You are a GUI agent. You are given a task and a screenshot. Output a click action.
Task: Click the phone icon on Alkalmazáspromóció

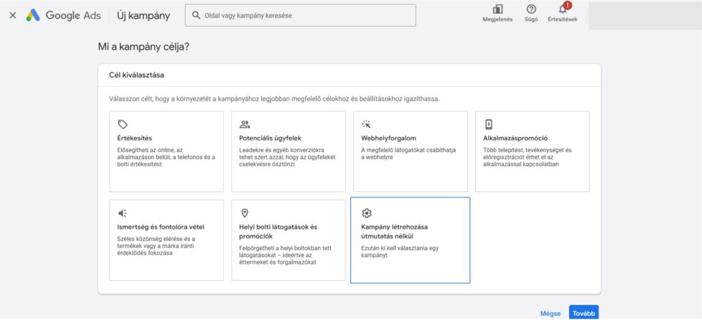pos(489,124)
